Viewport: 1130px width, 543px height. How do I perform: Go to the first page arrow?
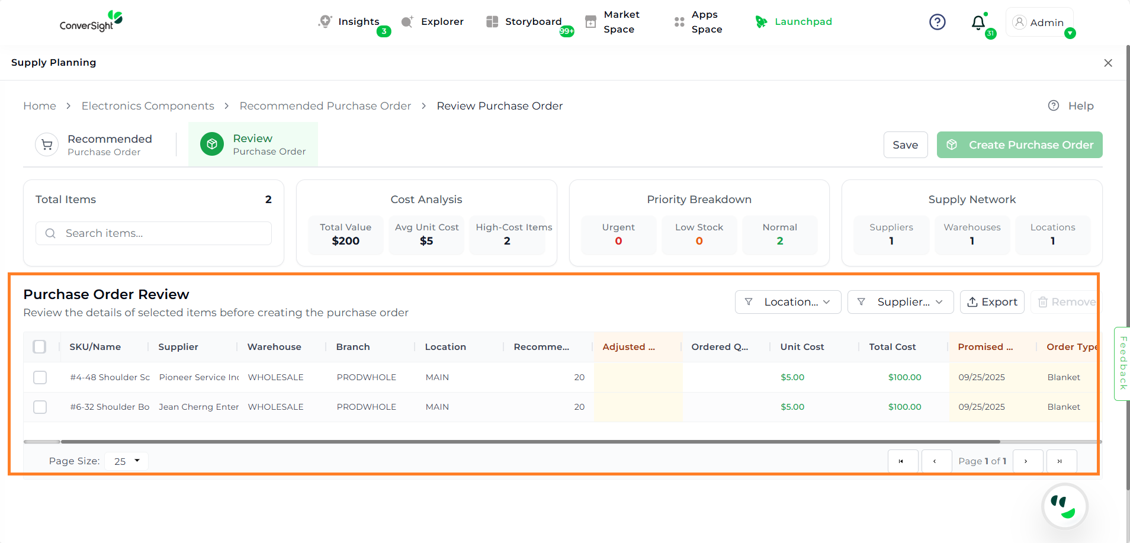[902, 461]
